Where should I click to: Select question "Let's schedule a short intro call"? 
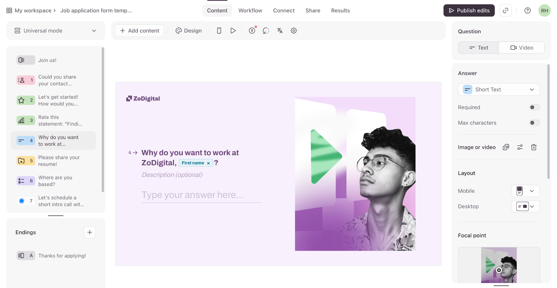pyautogui.click(x=61, y=201)
